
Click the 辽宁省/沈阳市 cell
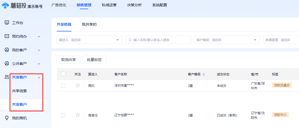258,115
